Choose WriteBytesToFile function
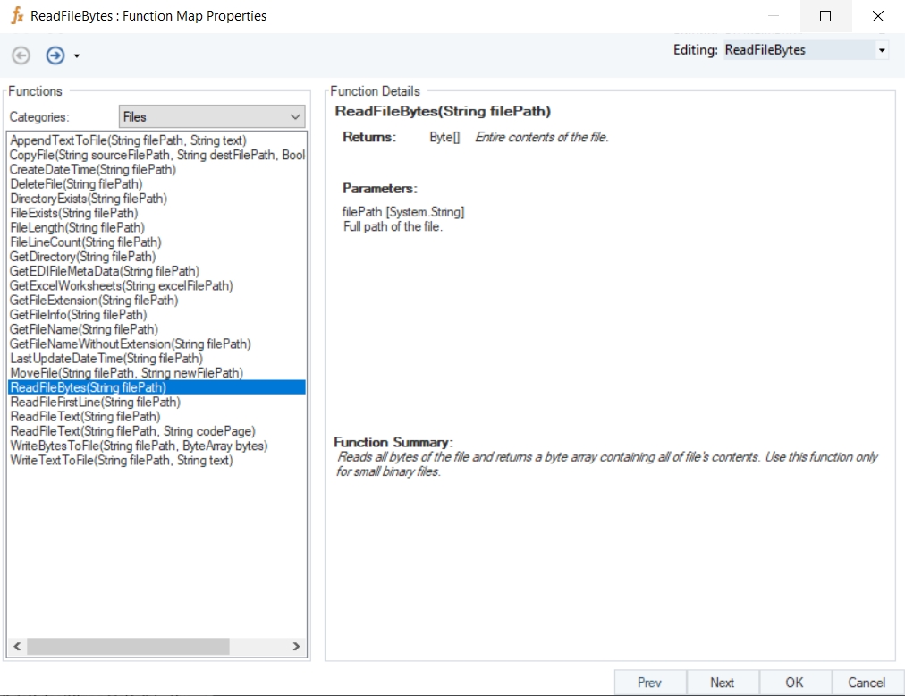 (139, 446)
